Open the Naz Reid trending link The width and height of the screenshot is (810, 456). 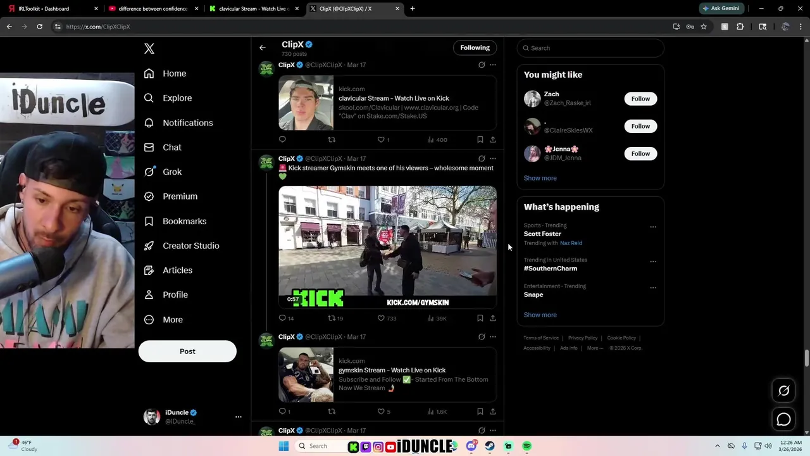(x=571, y=243)
